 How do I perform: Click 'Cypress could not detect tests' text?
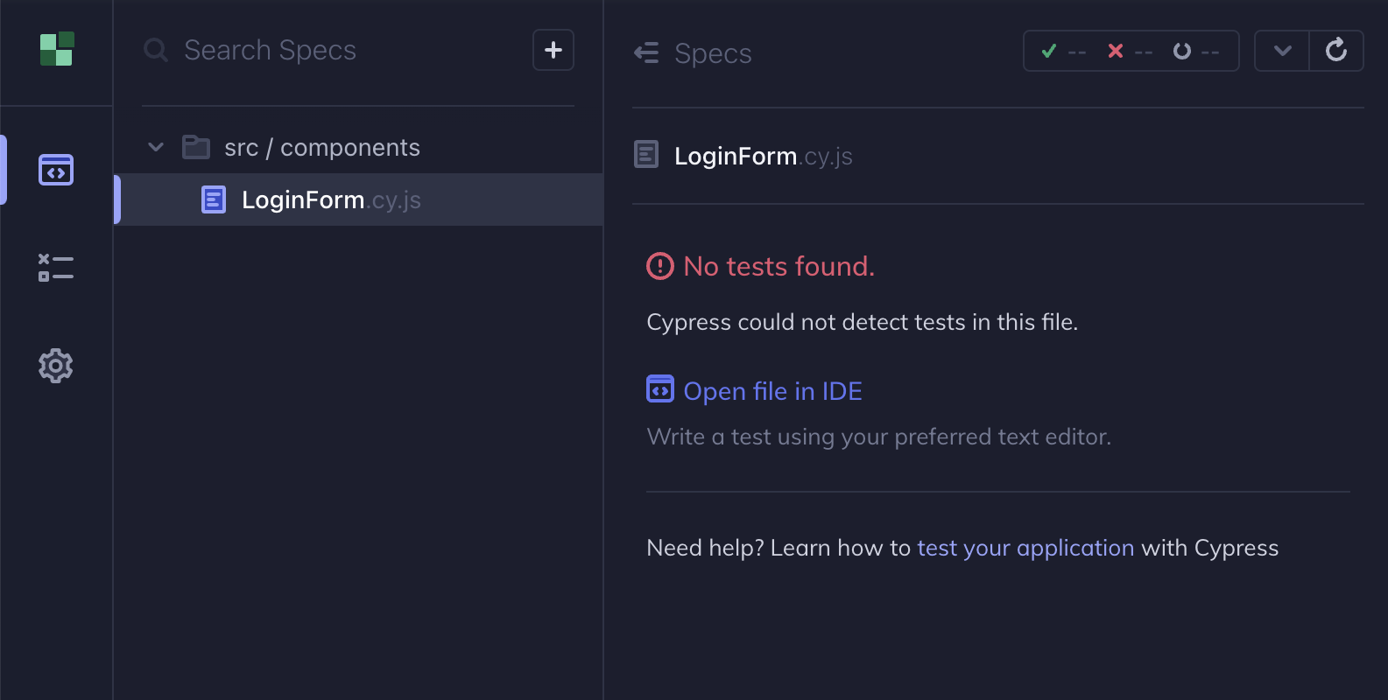coord(863,322)
